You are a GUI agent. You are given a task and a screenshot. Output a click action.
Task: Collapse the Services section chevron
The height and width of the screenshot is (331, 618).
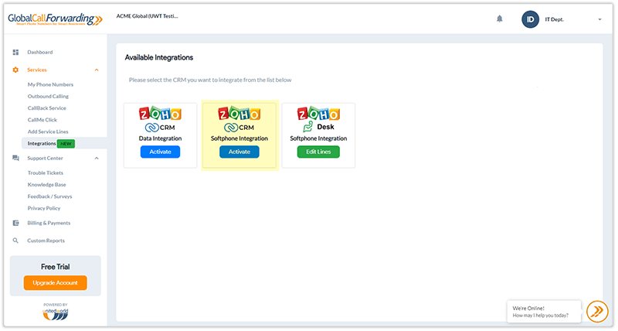point(97,70)
